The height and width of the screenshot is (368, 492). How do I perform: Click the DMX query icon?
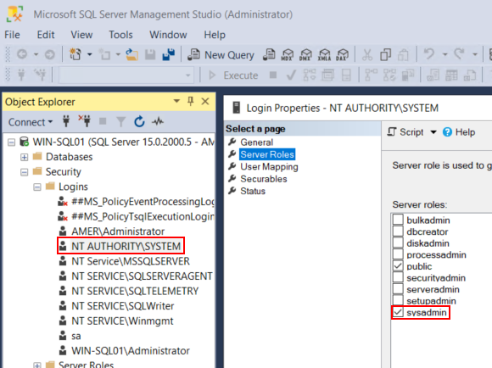point(305,54)
